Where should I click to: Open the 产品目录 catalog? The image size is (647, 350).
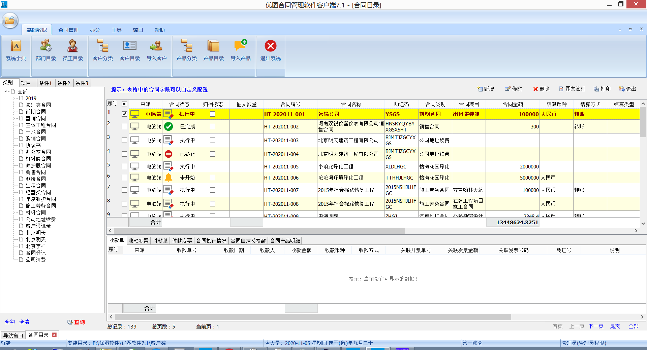pos(213,50)
